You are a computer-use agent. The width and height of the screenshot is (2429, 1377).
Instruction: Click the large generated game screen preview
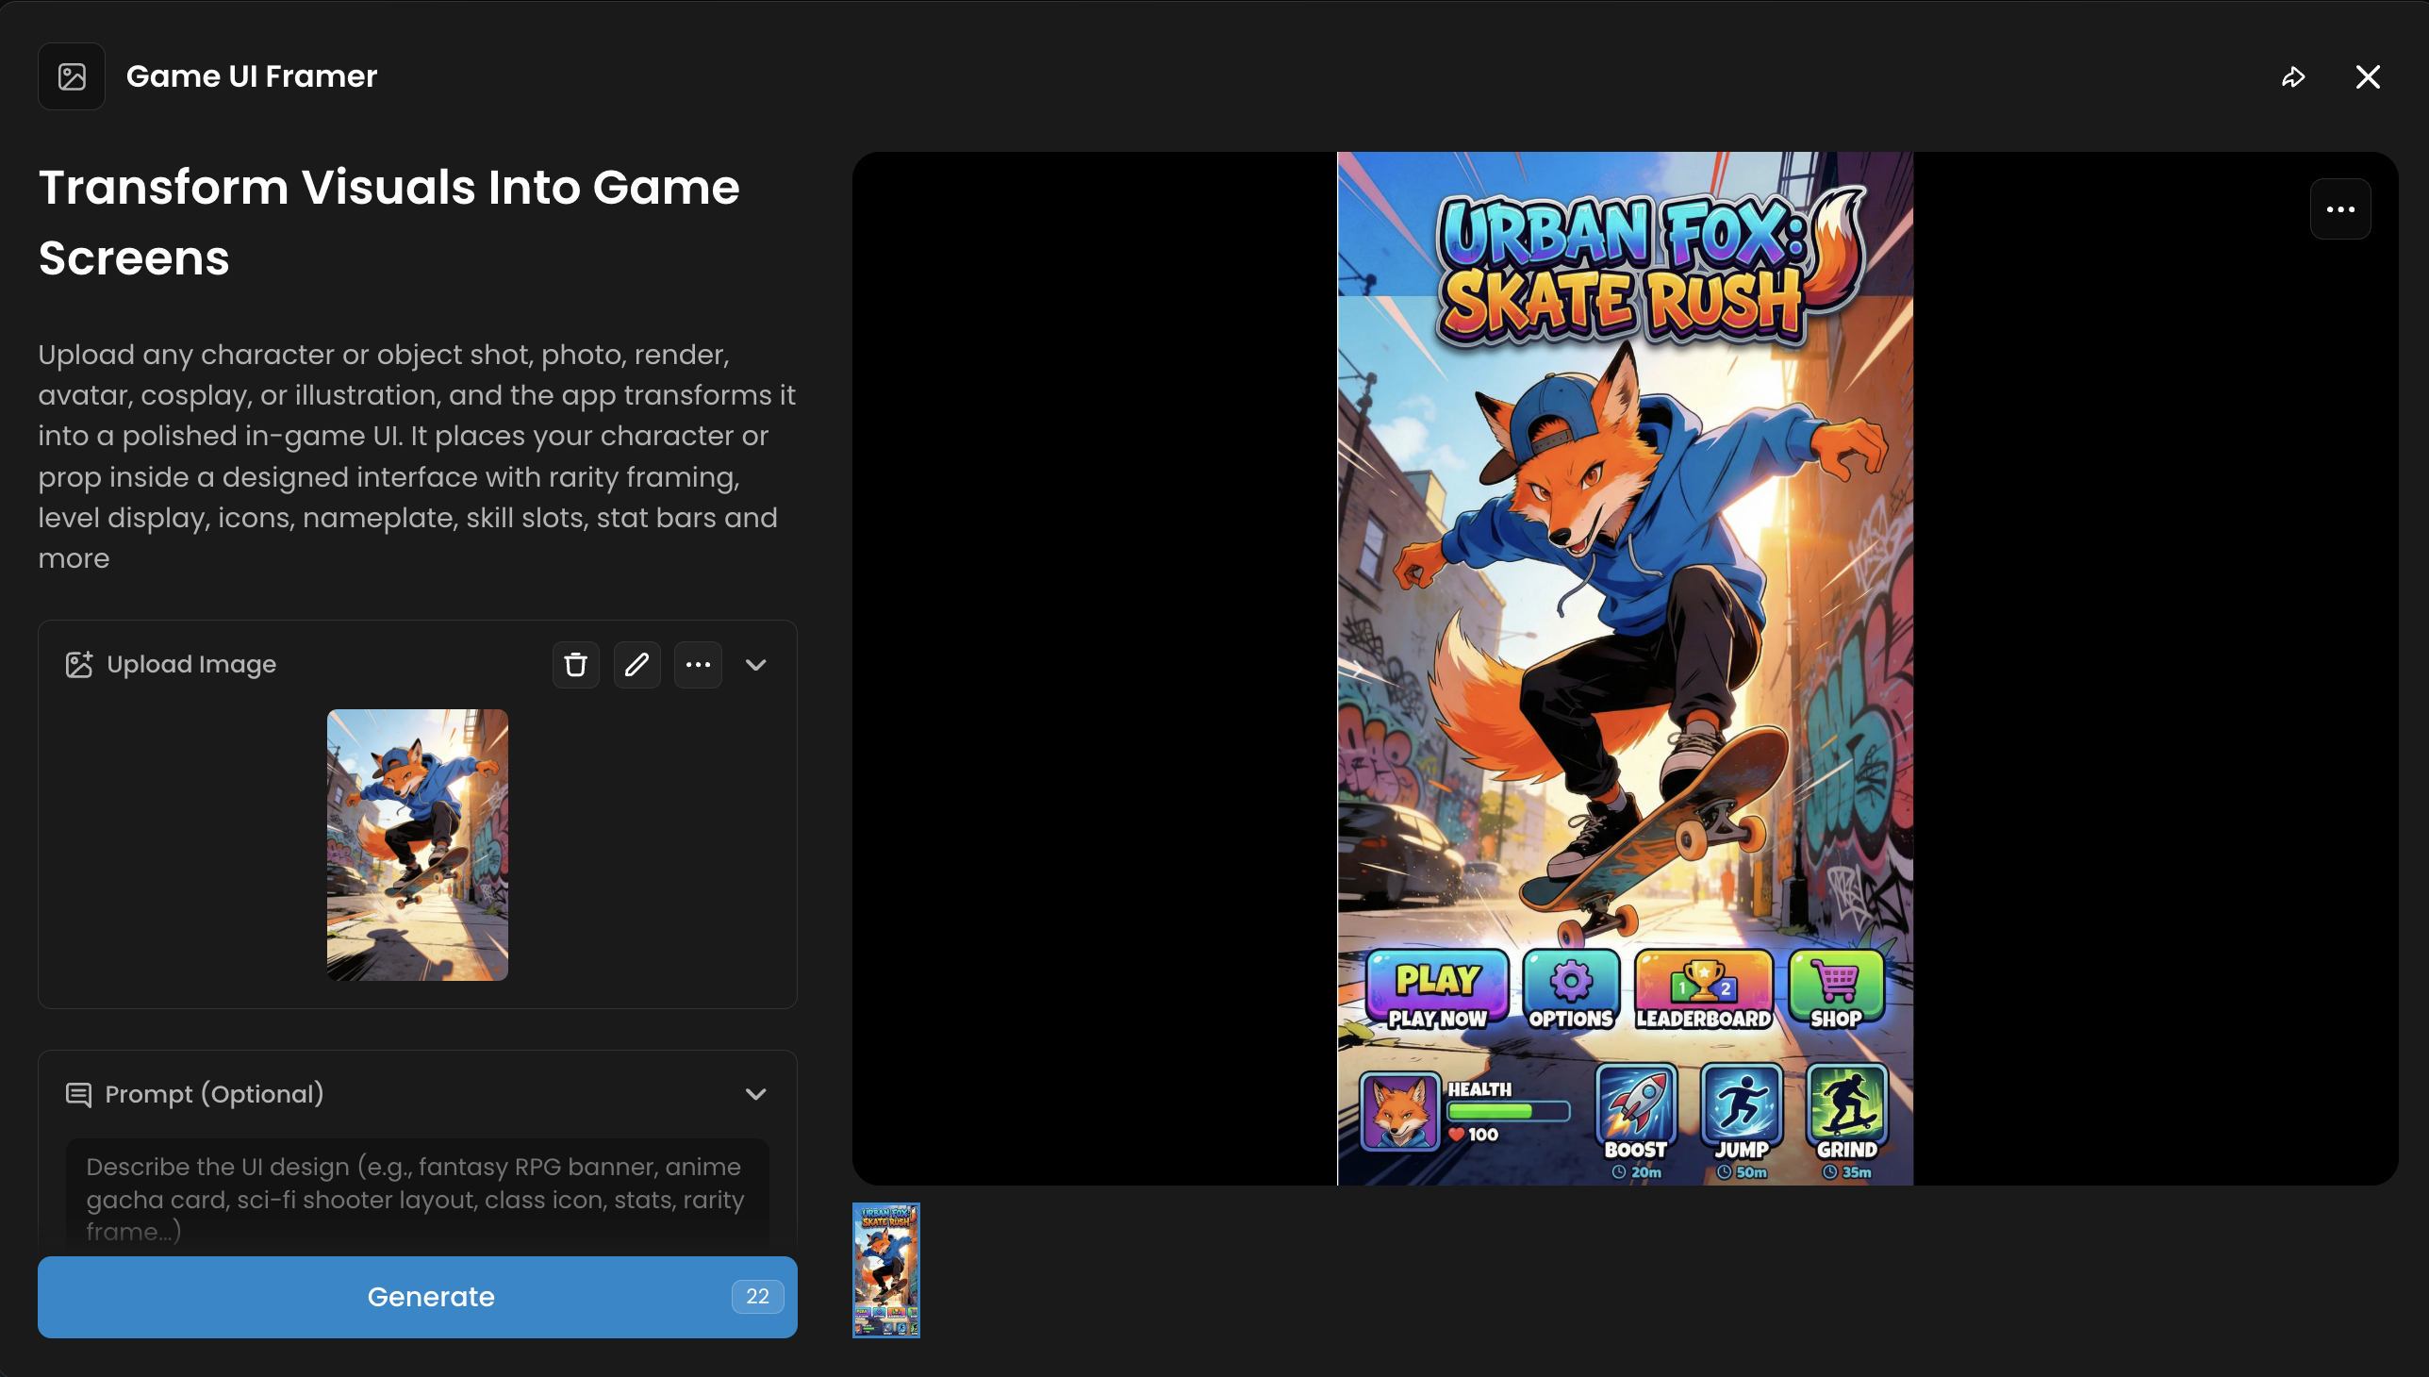click(1625, 668)
